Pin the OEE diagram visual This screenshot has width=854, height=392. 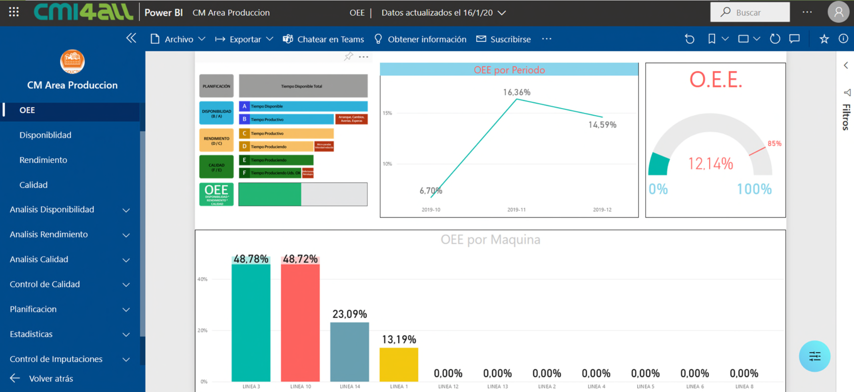click(349, 56)
